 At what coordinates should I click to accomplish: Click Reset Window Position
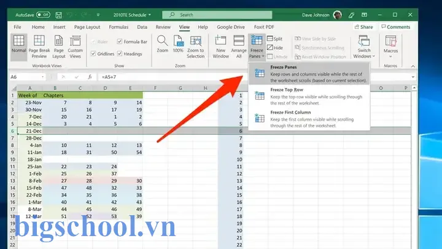320,57
